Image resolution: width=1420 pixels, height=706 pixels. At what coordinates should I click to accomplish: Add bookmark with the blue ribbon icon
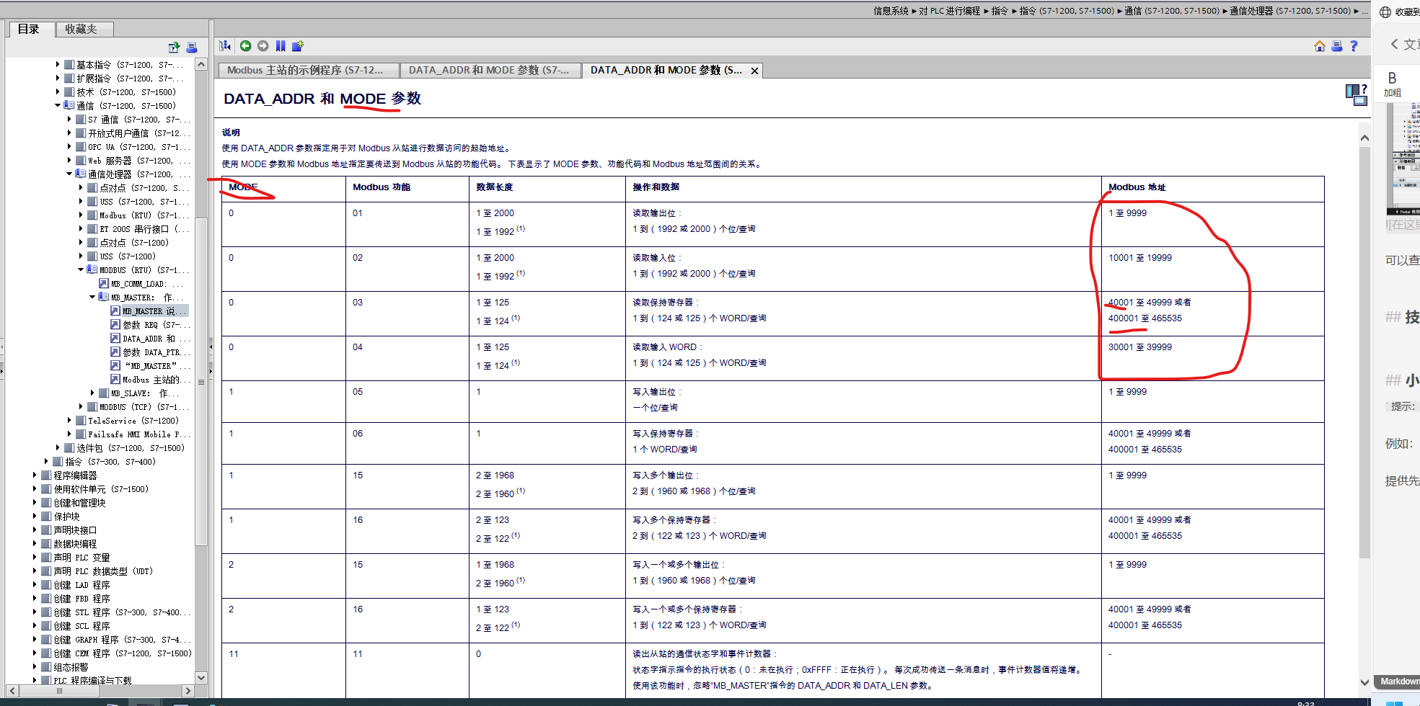(281, 45)
